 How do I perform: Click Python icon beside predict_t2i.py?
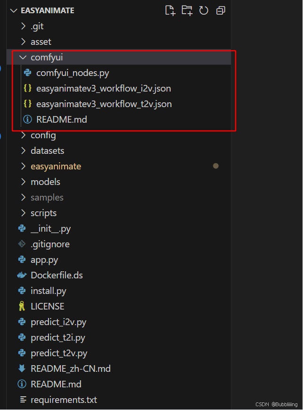pyautogui.click(x=22, y=337)
